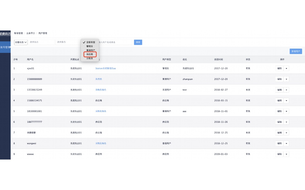305x190 pixels.
Task: Select 分拣员 from the dropdown options
Action: click(90, 58)
